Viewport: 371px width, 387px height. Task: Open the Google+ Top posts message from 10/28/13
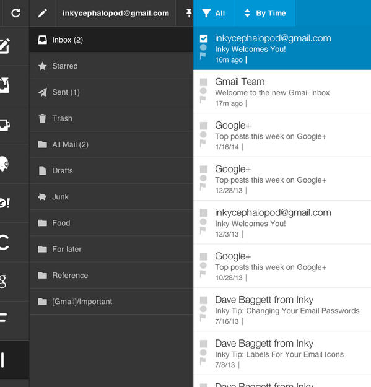[x=282, y=266]
